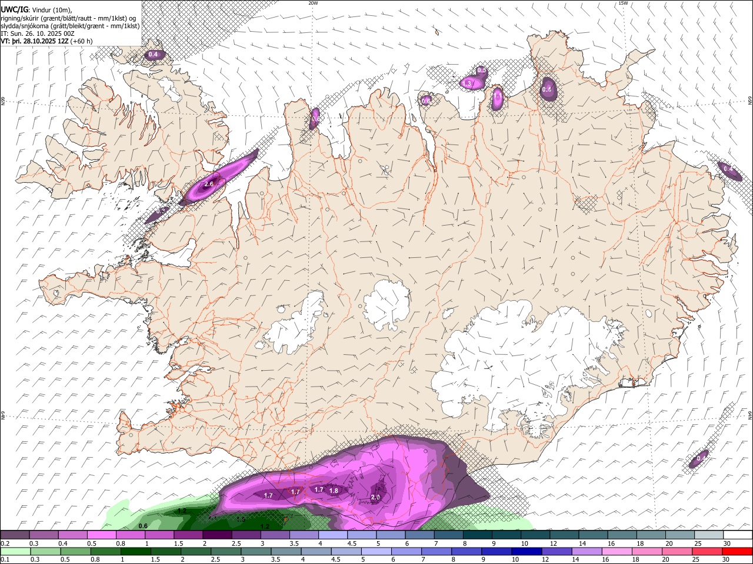Click the dark teal snow swatch above 8
753x564 pixels.
(x=478, y=535)
